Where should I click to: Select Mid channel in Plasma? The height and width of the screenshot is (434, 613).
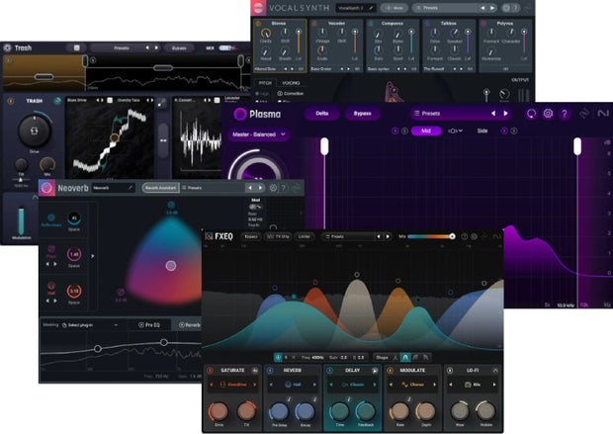pyautogui.click(x=426, y=130)
